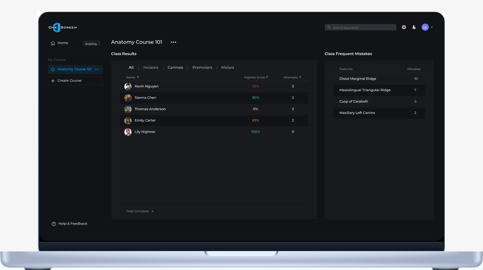
Task: Click Kevin Nguyen's profile picture
Action: pyautogui.click(x=128, y=87)
